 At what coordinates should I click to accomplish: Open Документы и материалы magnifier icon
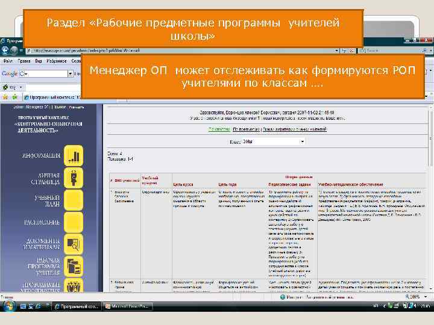coord(74,244)
